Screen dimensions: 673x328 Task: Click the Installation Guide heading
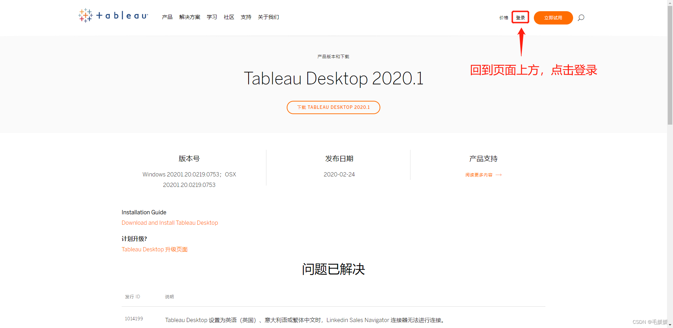144,212
